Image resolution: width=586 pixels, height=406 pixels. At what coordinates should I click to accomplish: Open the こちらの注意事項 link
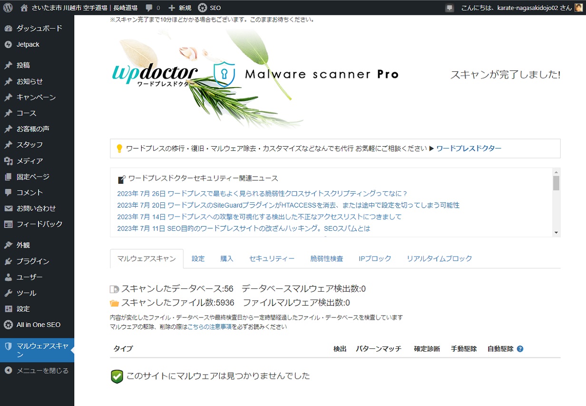(x=210, y=327)
